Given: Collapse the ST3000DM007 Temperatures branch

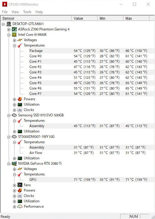Looking at the screenshot, I should pyautogui.click(x=14, y=142).
